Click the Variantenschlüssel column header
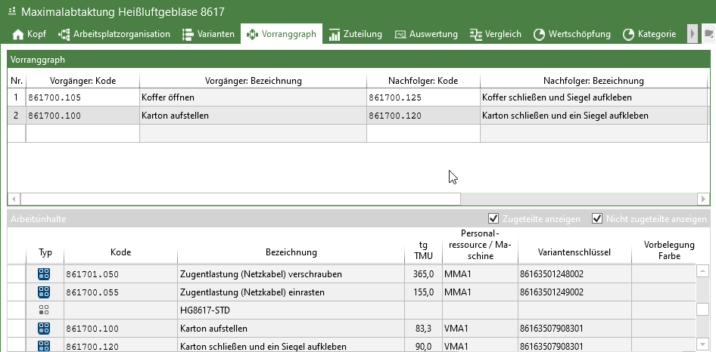Viewport: 716px width, 352px height. (574, 252)
